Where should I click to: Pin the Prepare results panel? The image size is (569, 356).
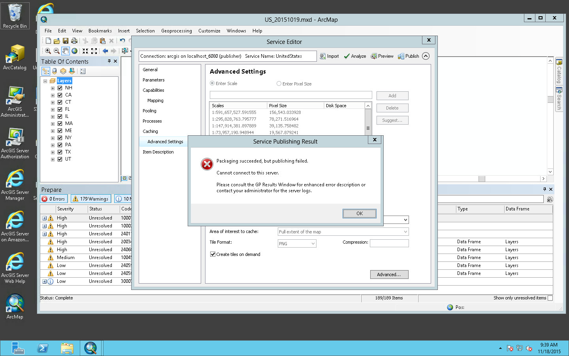click(545, 189)
